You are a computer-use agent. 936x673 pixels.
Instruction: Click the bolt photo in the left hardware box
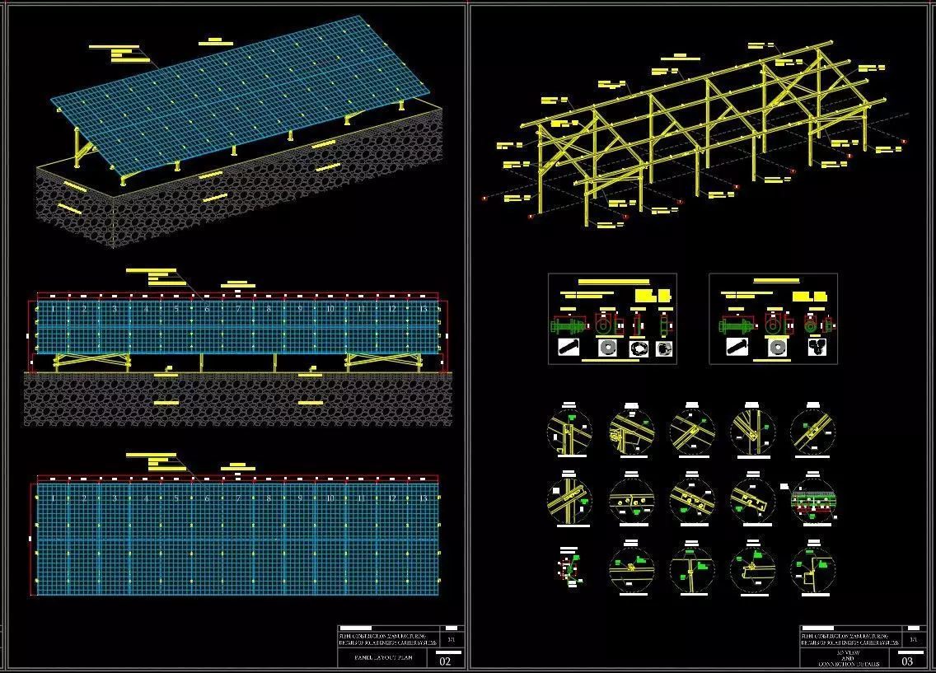(569, 348)
